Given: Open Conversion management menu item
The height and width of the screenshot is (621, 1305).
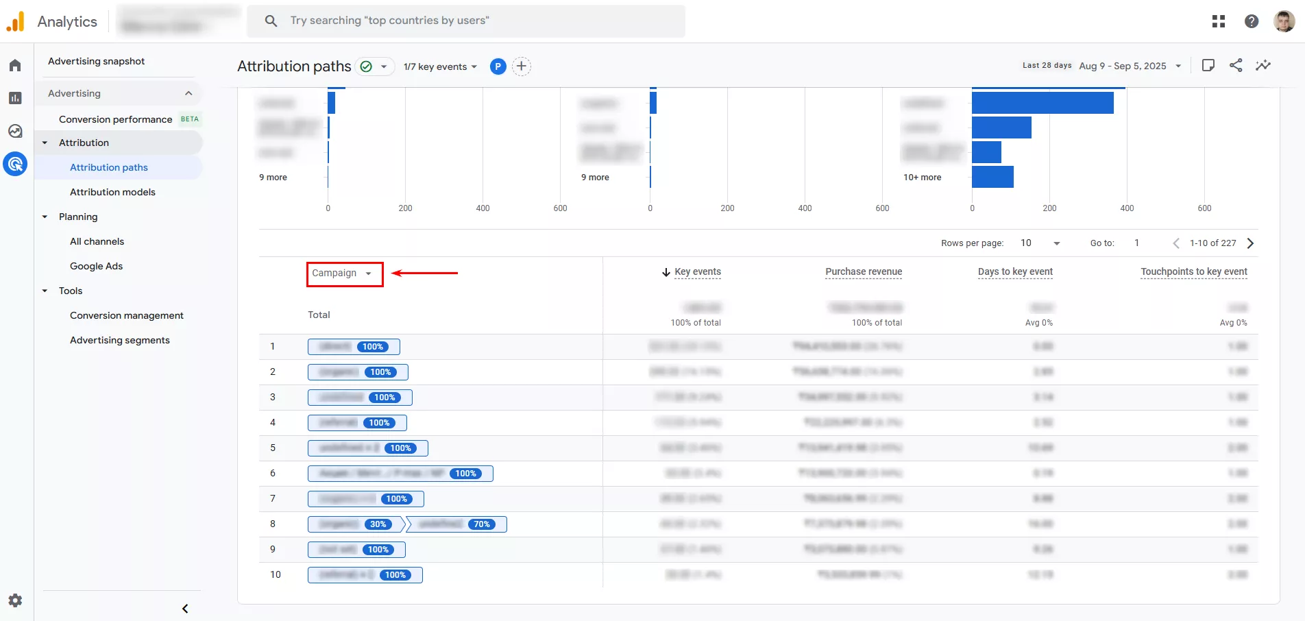Looking at the screenshot, I should (x=127, y=315).
